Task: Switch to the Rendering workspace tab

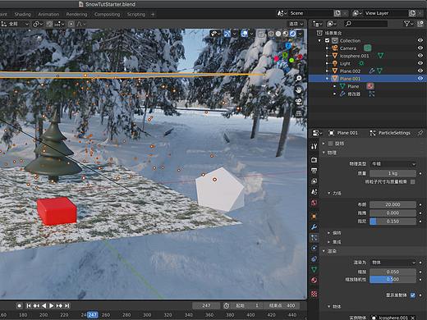Action: click(76, 14)
